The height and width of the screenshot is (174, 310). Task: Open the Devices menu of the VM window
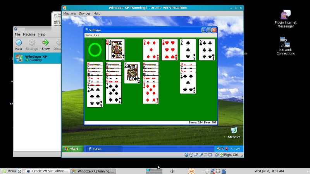tap(84, 14)
